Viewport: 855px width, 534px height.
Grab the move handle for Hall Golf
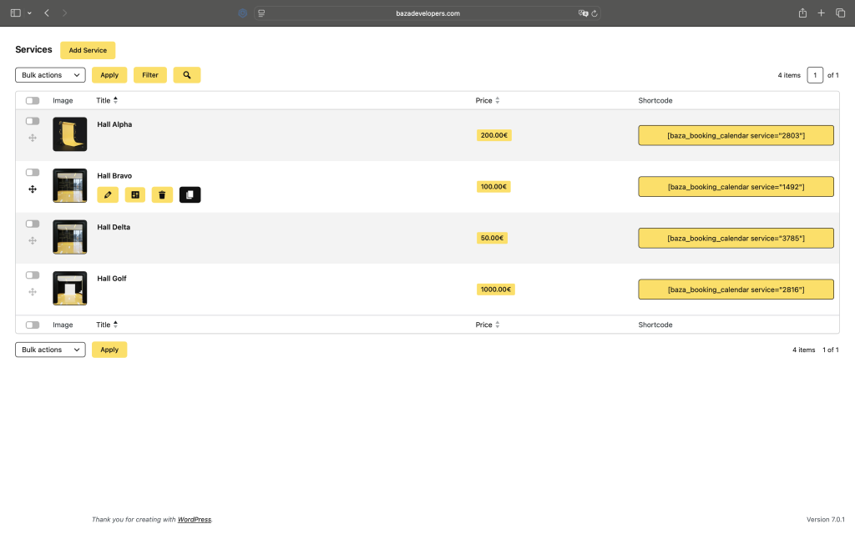pos(33,292)
